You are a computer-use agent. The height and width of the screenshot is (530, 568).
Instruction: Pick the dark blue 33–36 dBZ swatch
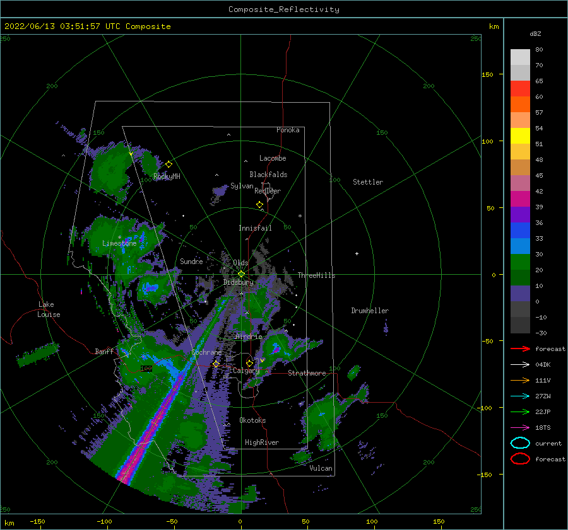[x=520, y=231]
